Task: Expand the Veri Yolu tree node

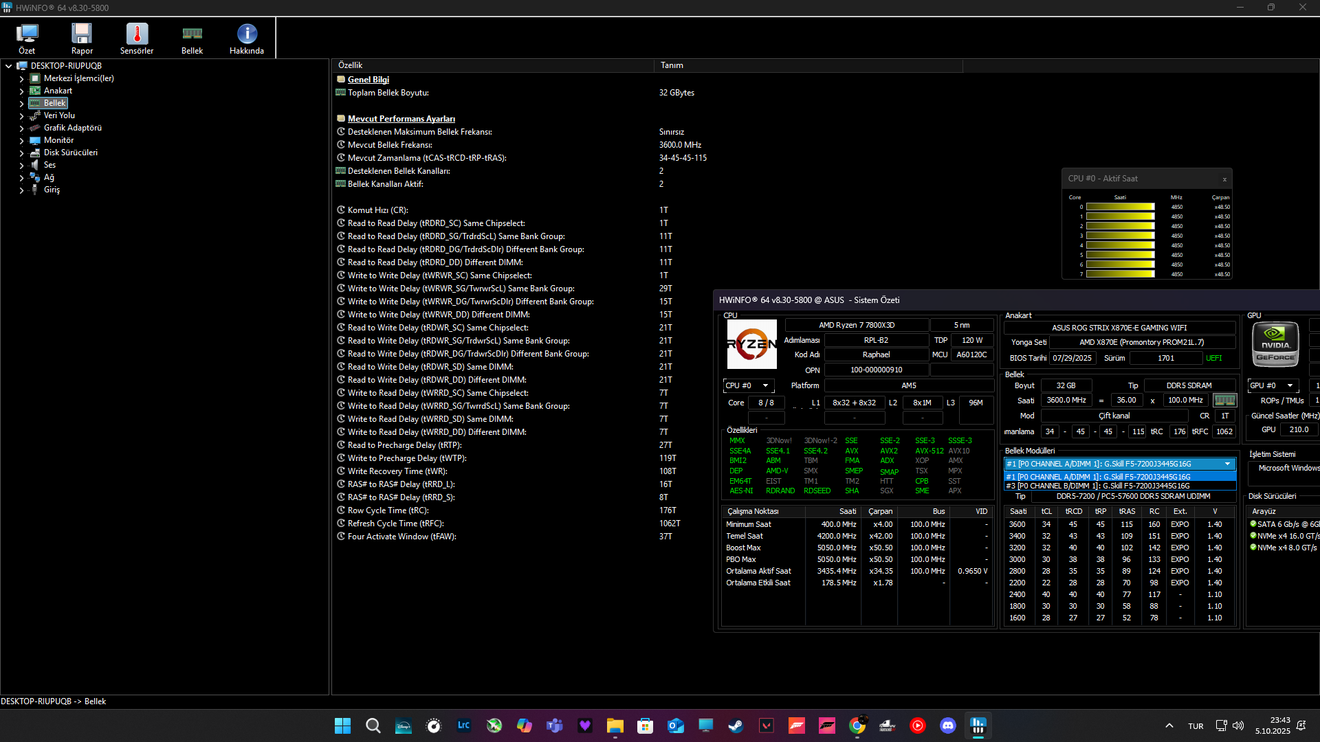Action: [x=21, y=116]
